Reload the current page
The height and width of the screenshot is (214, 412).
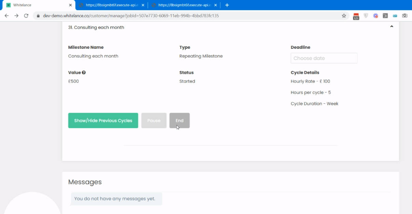(26, 16)
